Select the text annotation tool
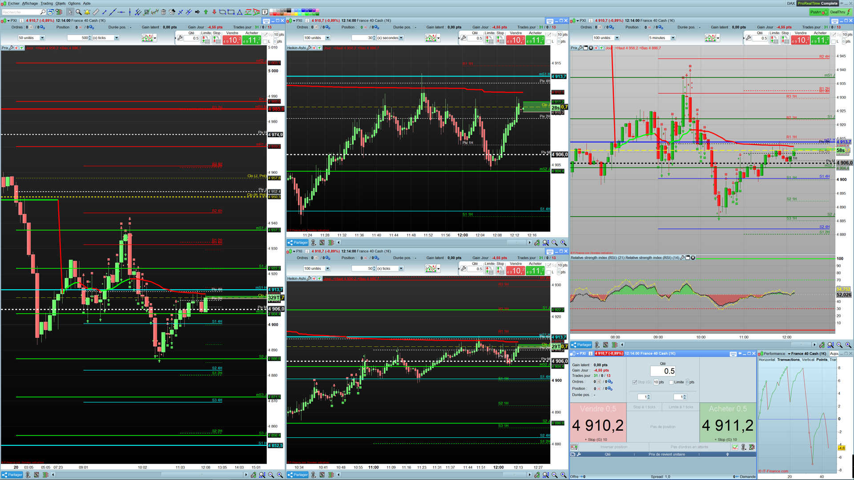This screenshot has height=480, width=854. click(x=265, y=12)
